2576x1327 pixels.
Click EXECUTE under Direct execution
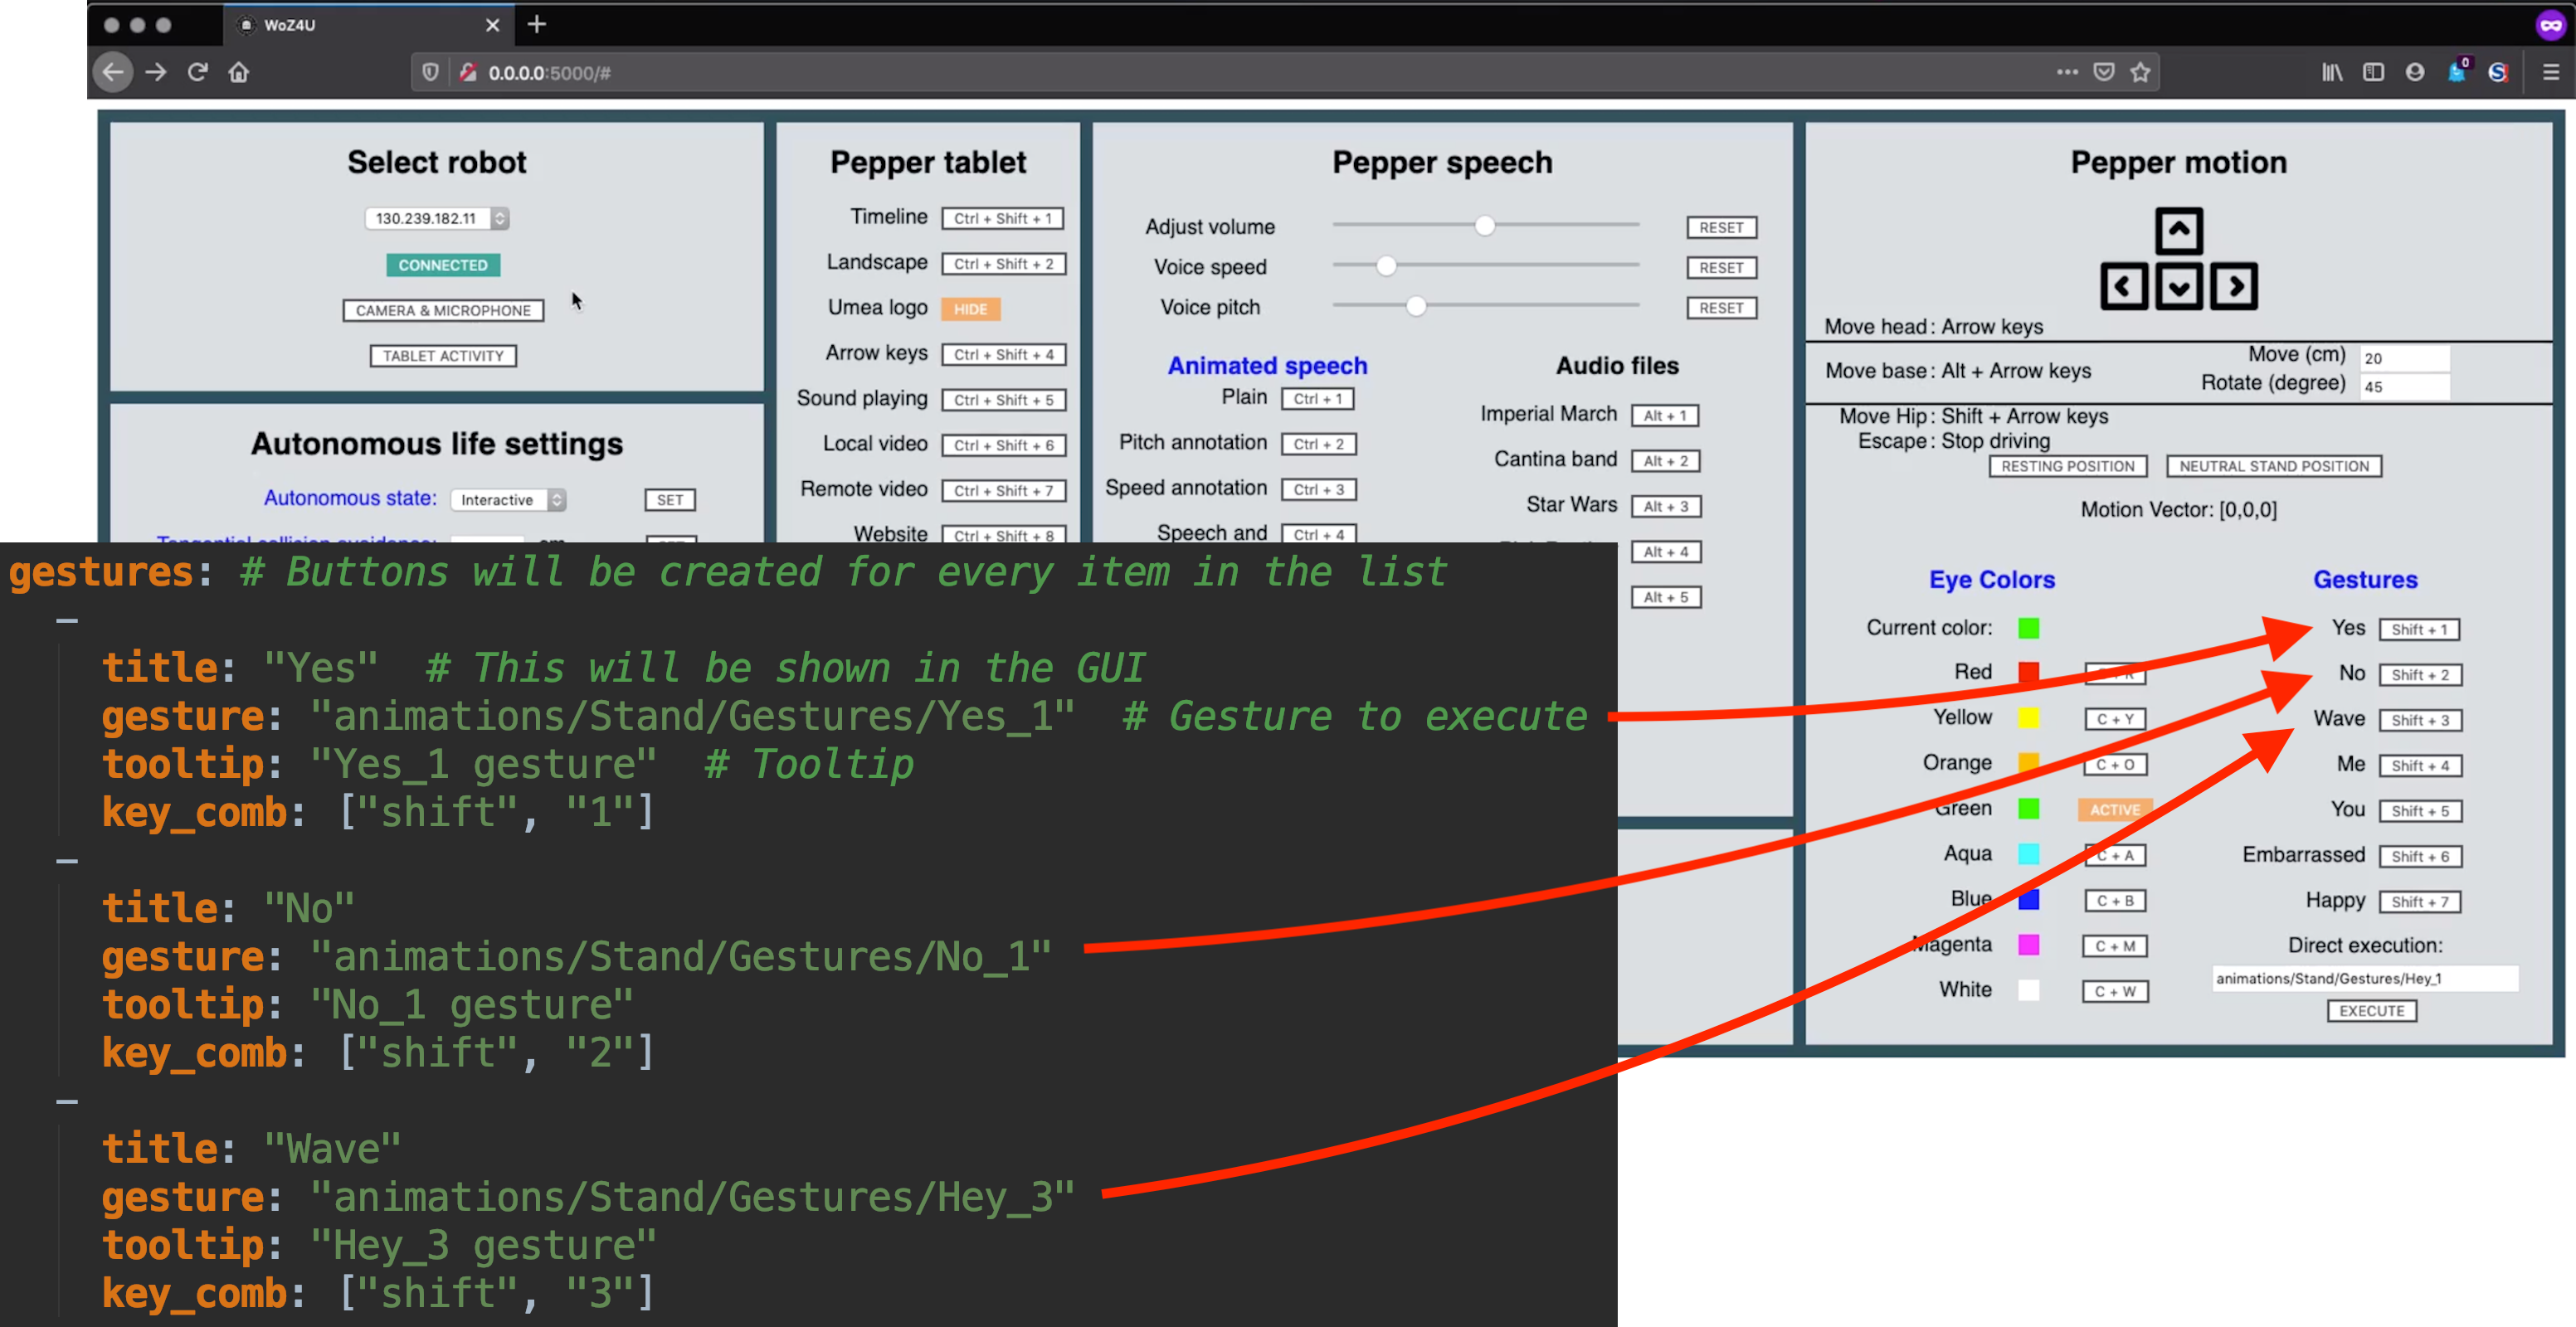pyautogui.click(x=2371, y=1011)
